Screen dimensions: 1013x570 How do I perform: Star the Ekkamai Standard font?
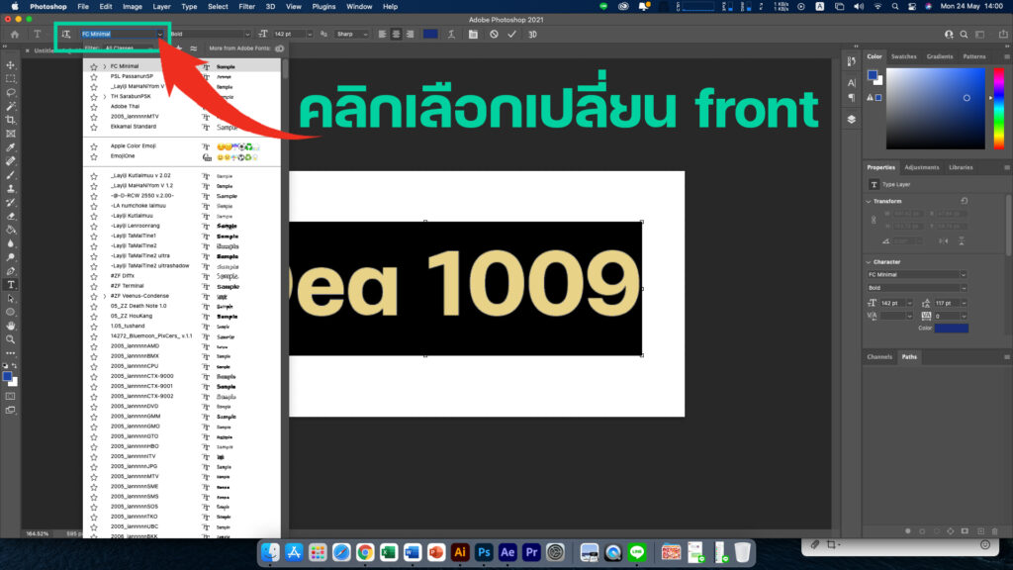[94, 127]
